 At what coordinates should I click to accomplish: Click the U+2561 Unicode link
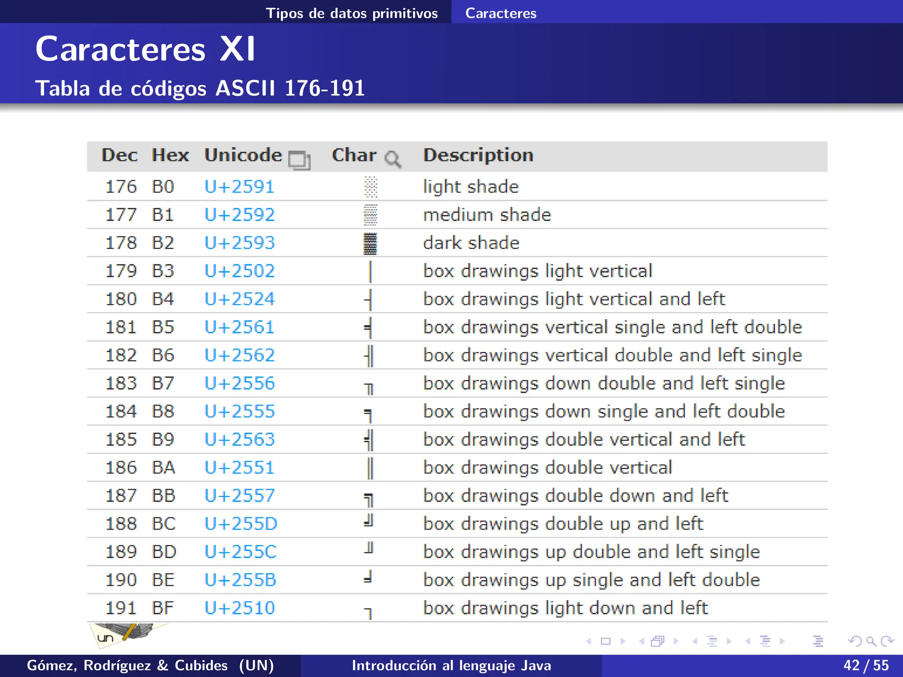pos(239,327)
